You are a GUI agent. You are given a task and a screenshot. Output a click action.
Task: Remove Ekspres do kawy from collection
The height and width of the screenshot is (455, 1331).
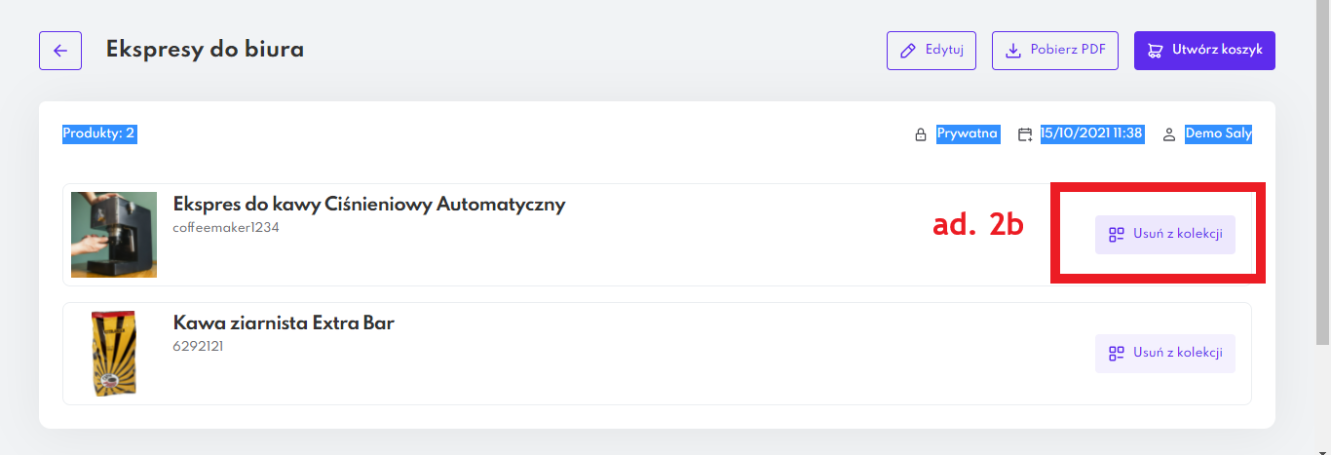point(1165,235)
